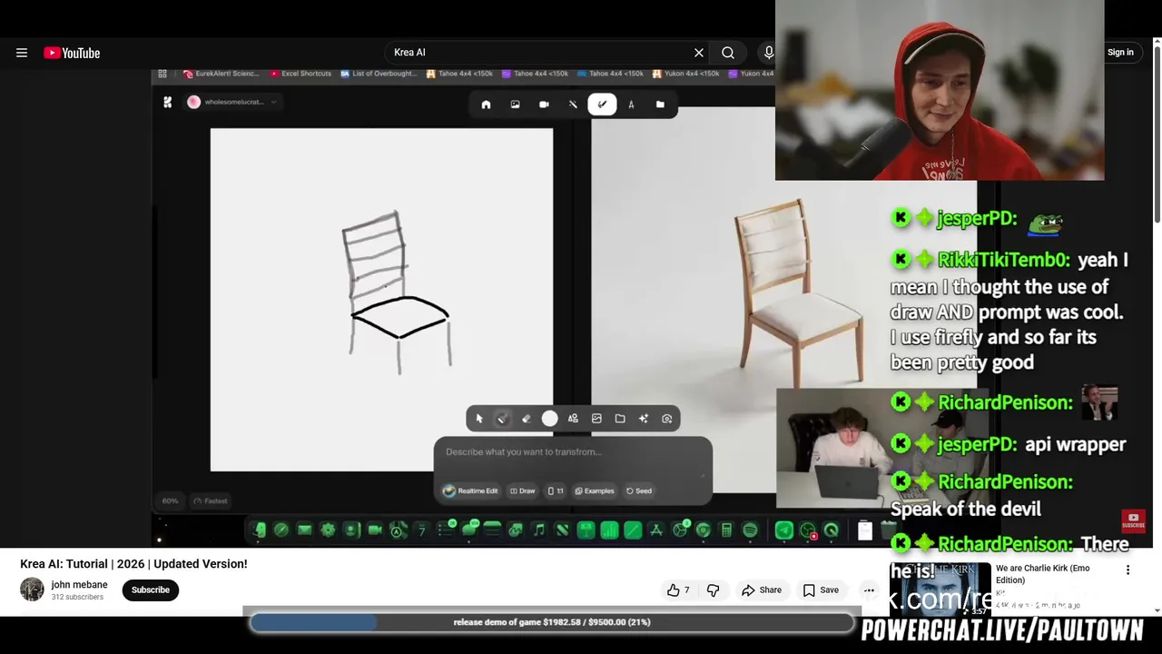Screen dimensions: 1162x654
Task: Choose the pointer select tool
Action: (x=479, y=419)
